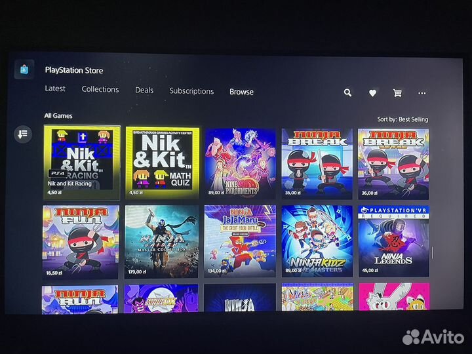
Task: Select the Nik & Kit Math Quiz tile
Action: pyautogui.click(x=163, y=163)
